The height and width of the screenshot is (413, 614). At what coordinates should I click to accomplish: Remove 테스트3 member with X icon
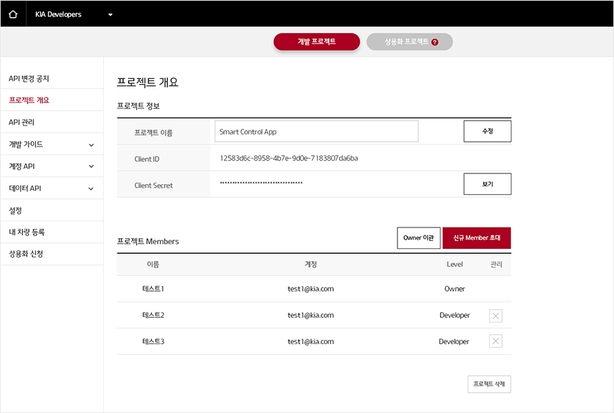tap(495, 341)
